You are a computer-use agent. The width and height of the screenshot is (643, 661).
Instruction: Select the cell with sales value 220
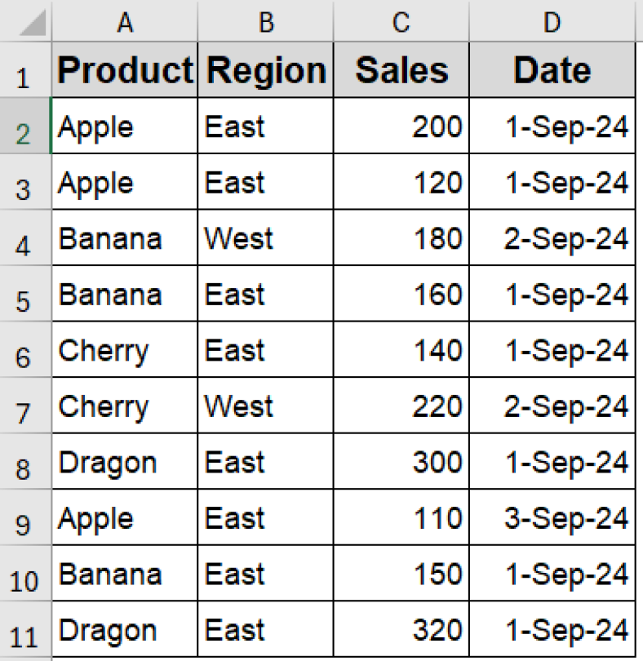(x=400, y=406)
